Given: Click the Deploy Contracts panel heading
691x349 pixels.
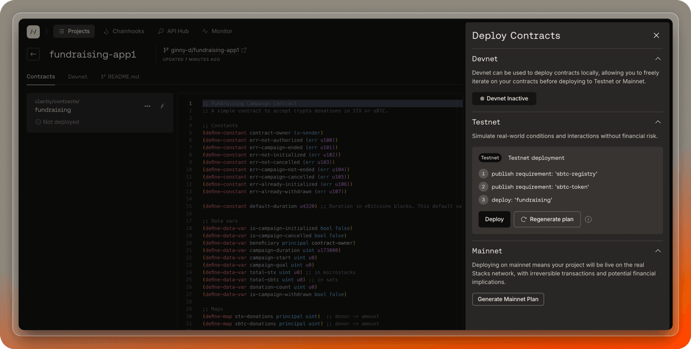Looking at the screenshot, I should 516,36.
